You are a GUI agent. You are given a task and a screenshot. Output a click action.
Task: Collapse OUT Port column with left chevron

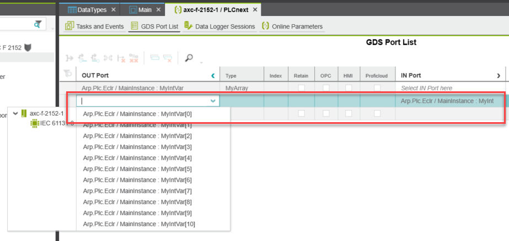click(213, 75)
